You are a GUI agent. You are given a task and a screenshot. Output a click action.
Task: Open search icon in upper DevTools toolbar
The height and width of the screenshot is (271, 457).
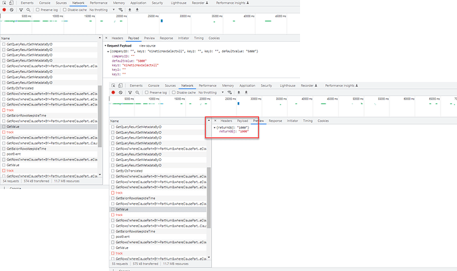tap(28, 10)
